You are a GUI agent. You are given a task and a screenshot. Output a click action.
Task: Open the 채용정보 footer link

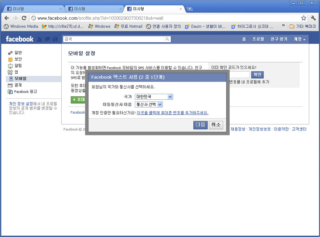click(238, 129)
